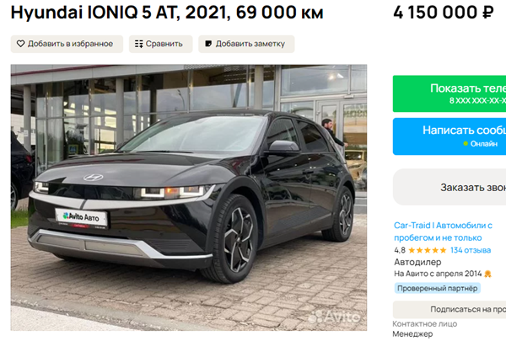
Task: Click the note sticker icon
Action: (208, 44)
